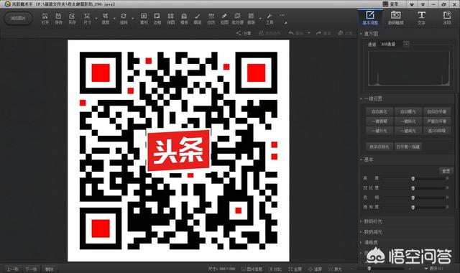Open the 工具 (Tools) wrench icon
This screenshot has width=460, height=273.
coord(270,19)
